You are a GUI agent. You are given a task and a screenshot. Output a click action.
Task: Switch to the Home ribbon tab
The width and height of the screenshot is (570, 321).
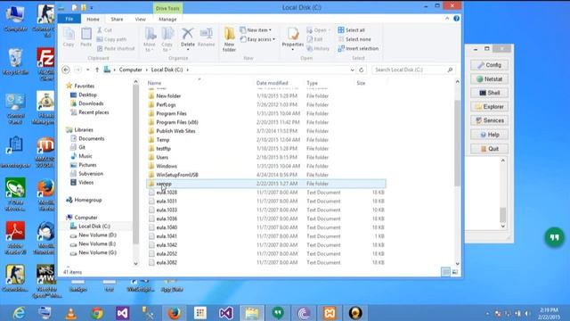point(93,20)
